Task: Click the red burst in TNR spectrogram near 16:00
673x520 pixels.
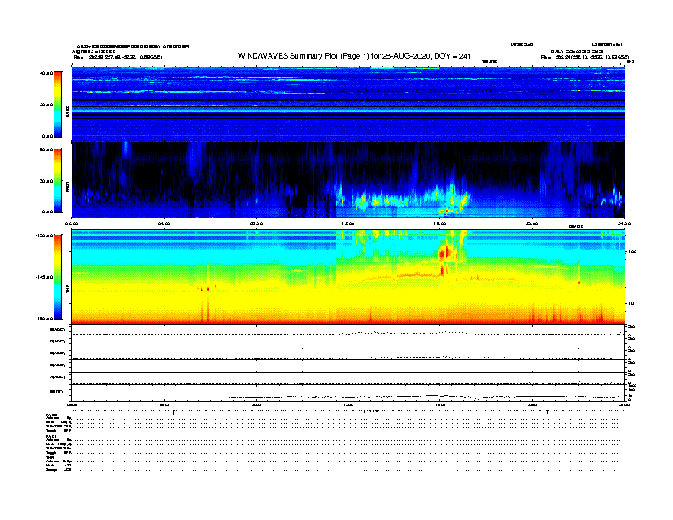Action: tap(444, 252)
